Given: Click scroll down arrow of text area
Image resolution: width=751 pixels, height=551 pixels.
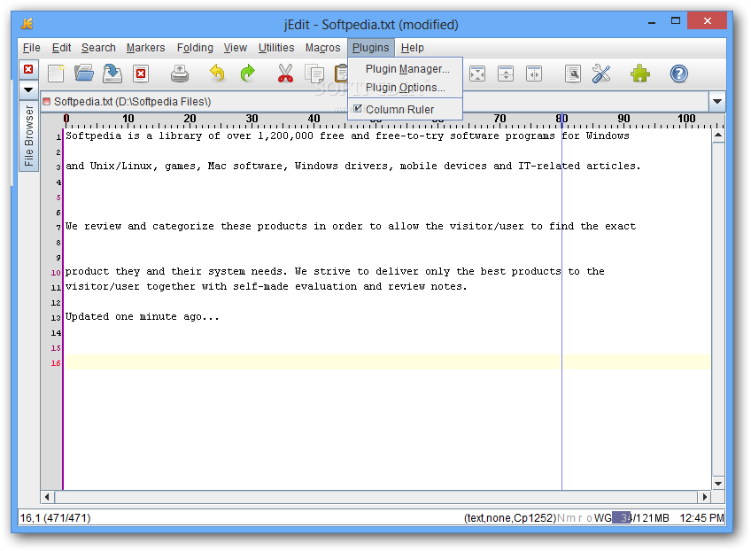Looking at the screenshot, I should pyautogui.click(x=718, y=484).
